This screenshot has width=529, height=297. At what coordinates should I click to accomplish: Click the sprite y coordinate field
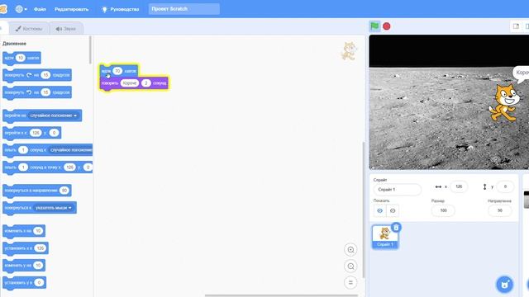505,186
